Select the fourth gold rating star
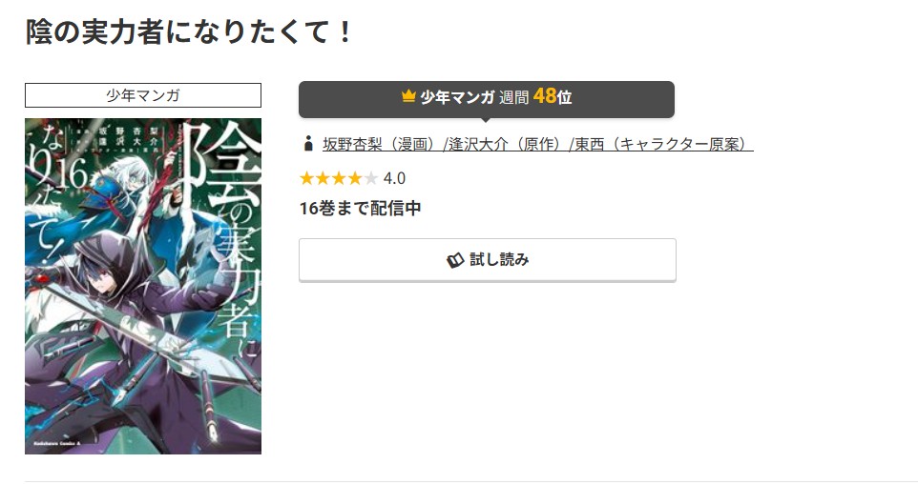Screen dimensions: 918x484 (354, 178)
